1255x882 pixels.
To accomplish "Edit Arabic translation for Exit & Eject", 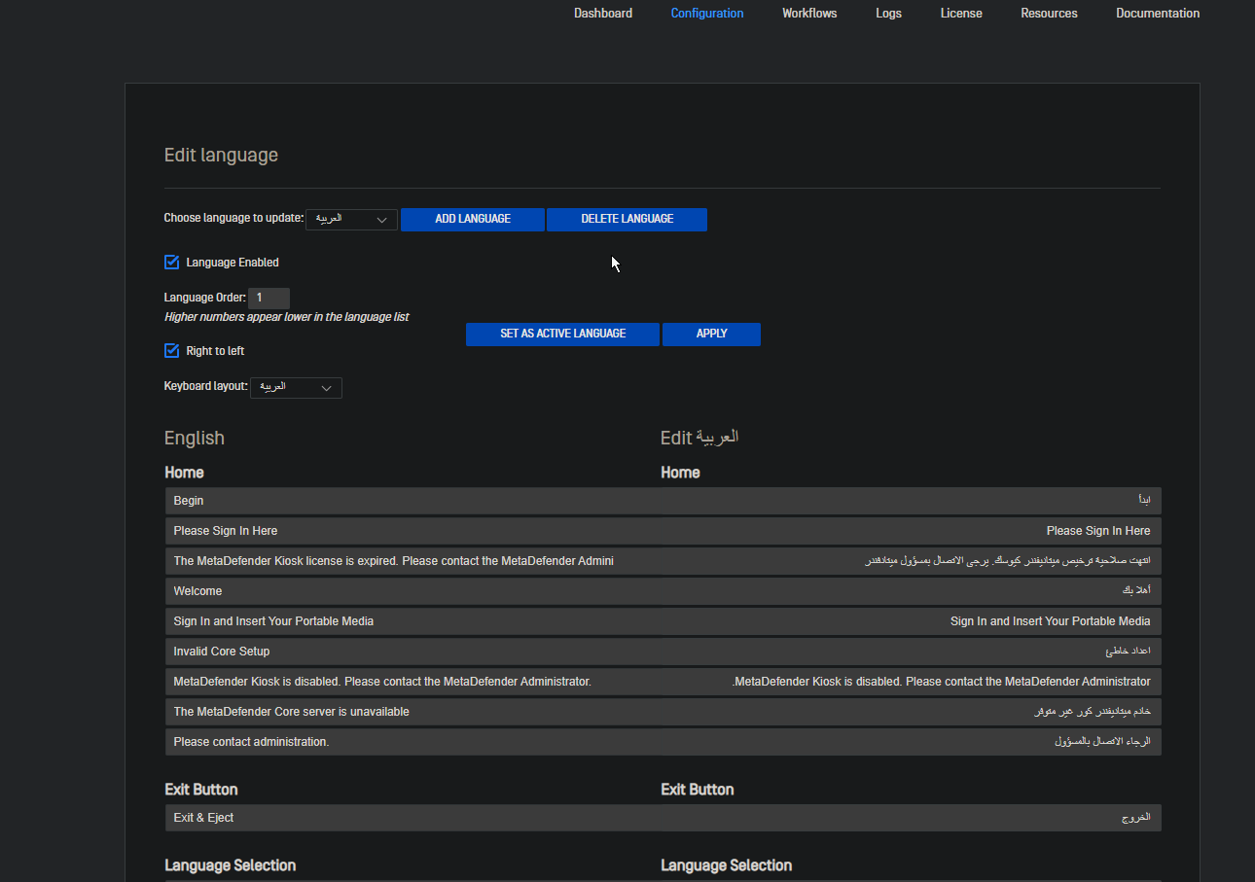I will click(x=912, y=818).
